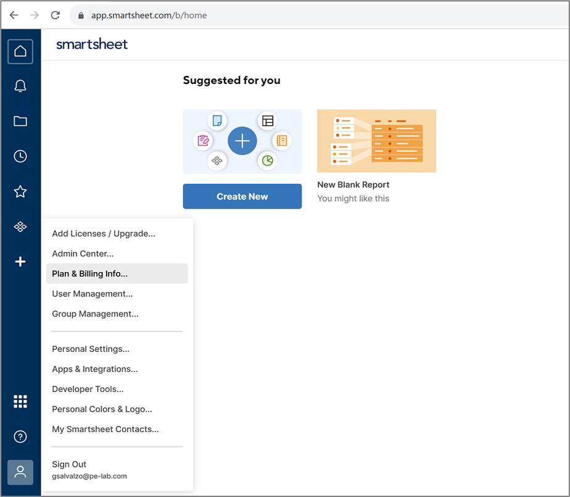Click the plus icon in sidebar
Image resolution: width=570 pixels, height=497 pixels.
coord(20,262)
